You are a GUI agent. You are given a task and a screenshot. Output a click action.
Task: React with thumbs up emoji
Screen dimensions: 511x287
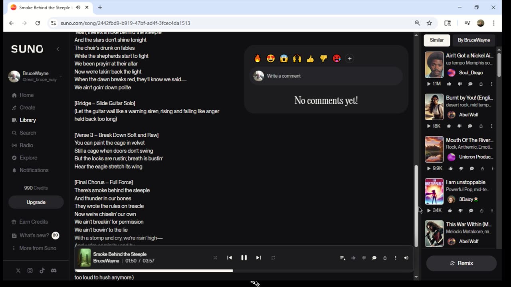point(310,59)
